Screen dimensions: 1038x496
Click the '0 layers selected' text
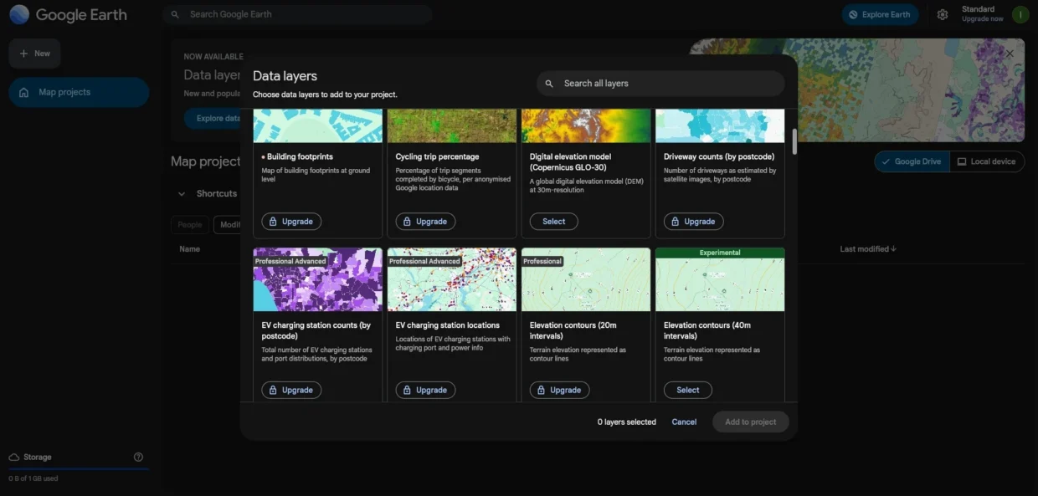coord(627,422)
